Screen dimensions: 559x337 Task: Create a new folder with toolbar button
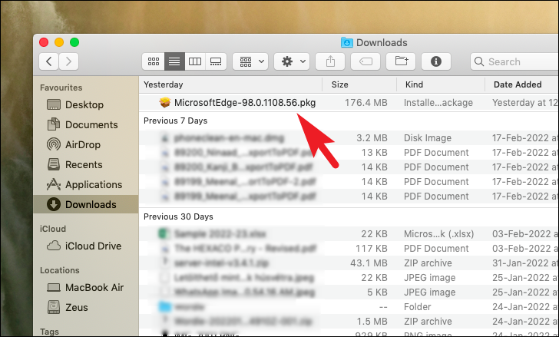pos(401,61)
